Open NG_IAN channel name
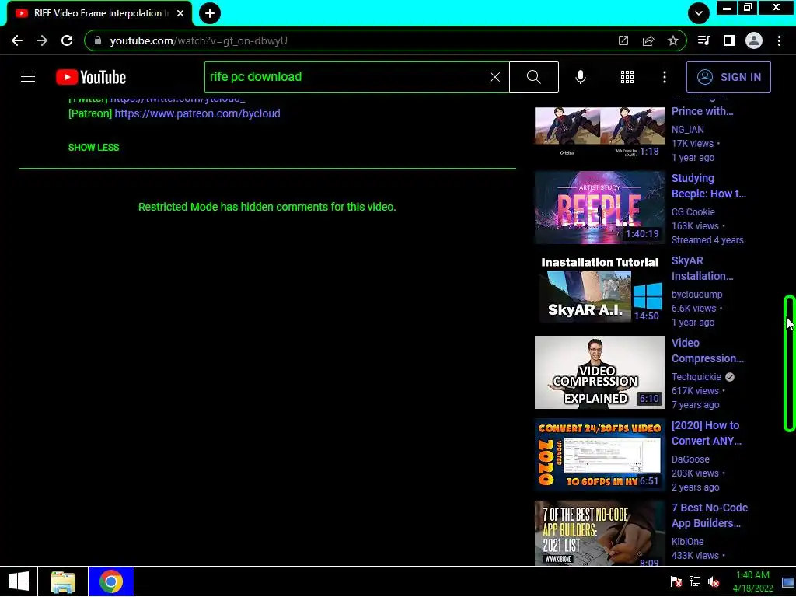The width and height of the screenshot is (796, 597). click(x=687, y=130)
